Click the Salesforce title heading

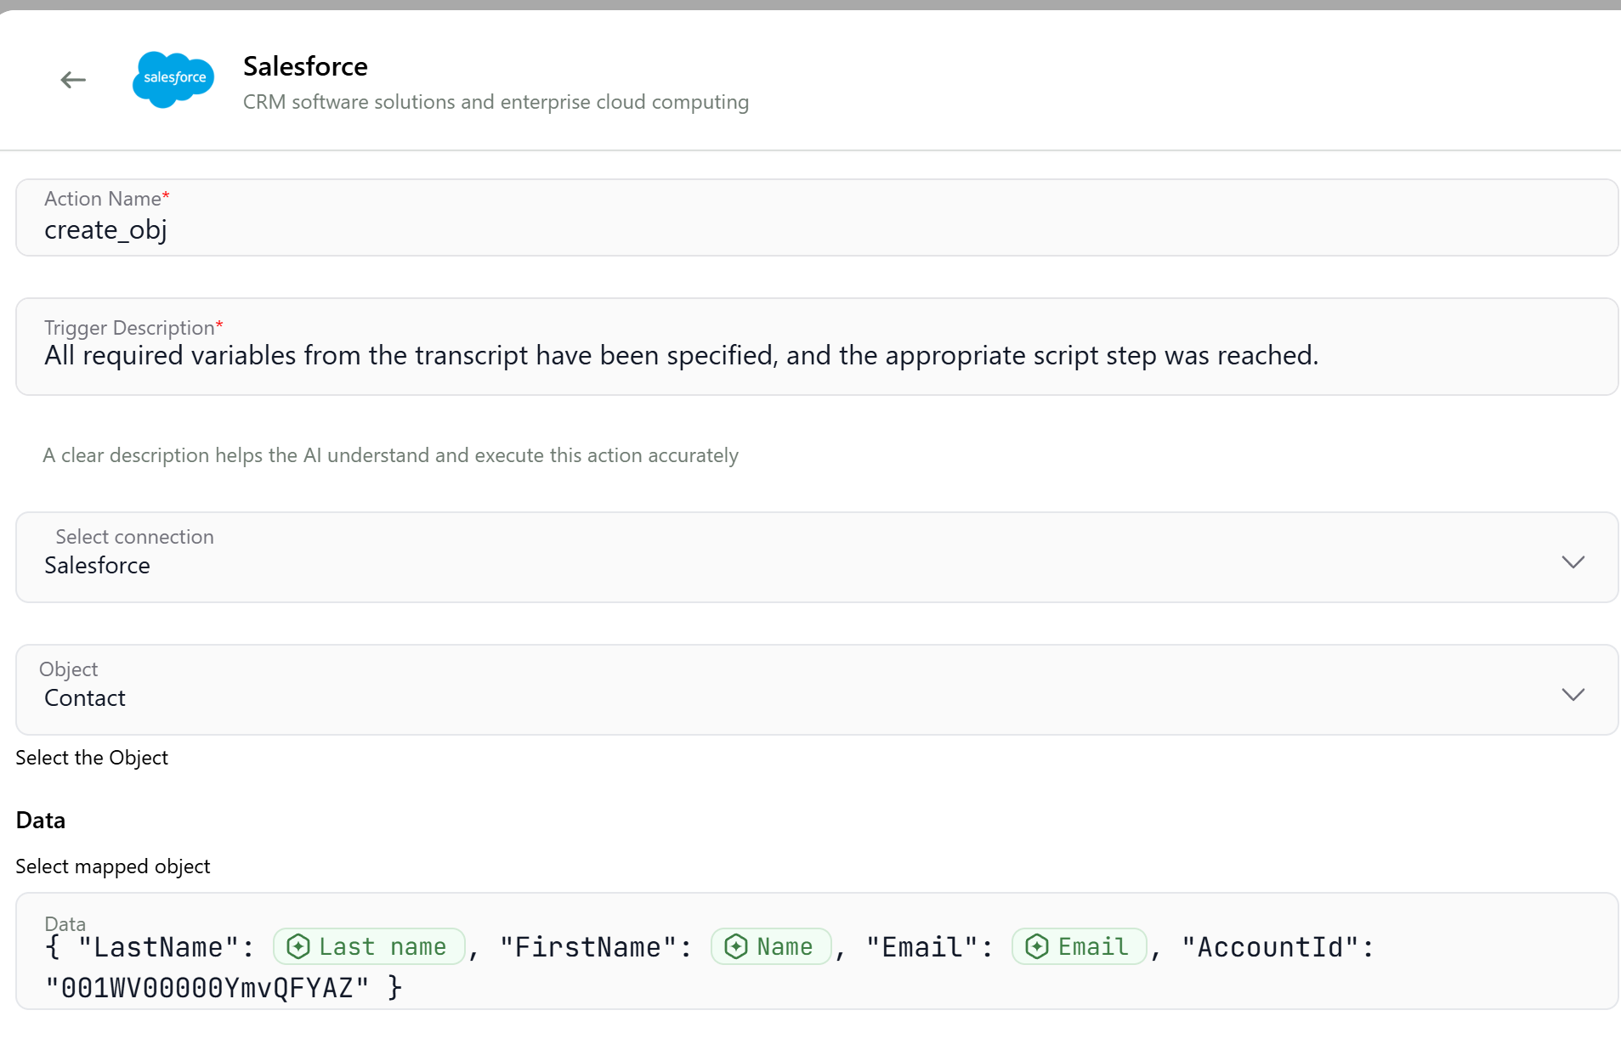305,66
